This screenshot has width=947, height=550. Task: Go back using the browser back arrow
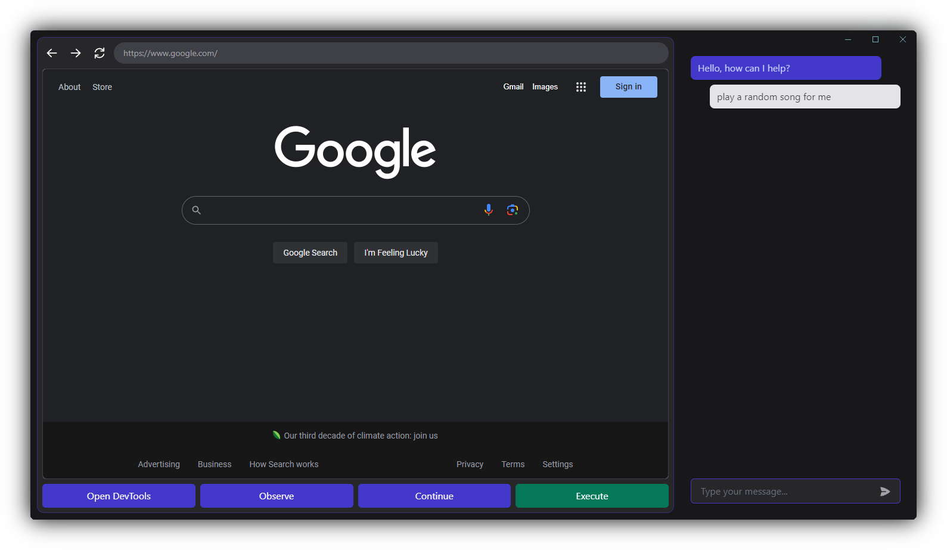(52, 53)
